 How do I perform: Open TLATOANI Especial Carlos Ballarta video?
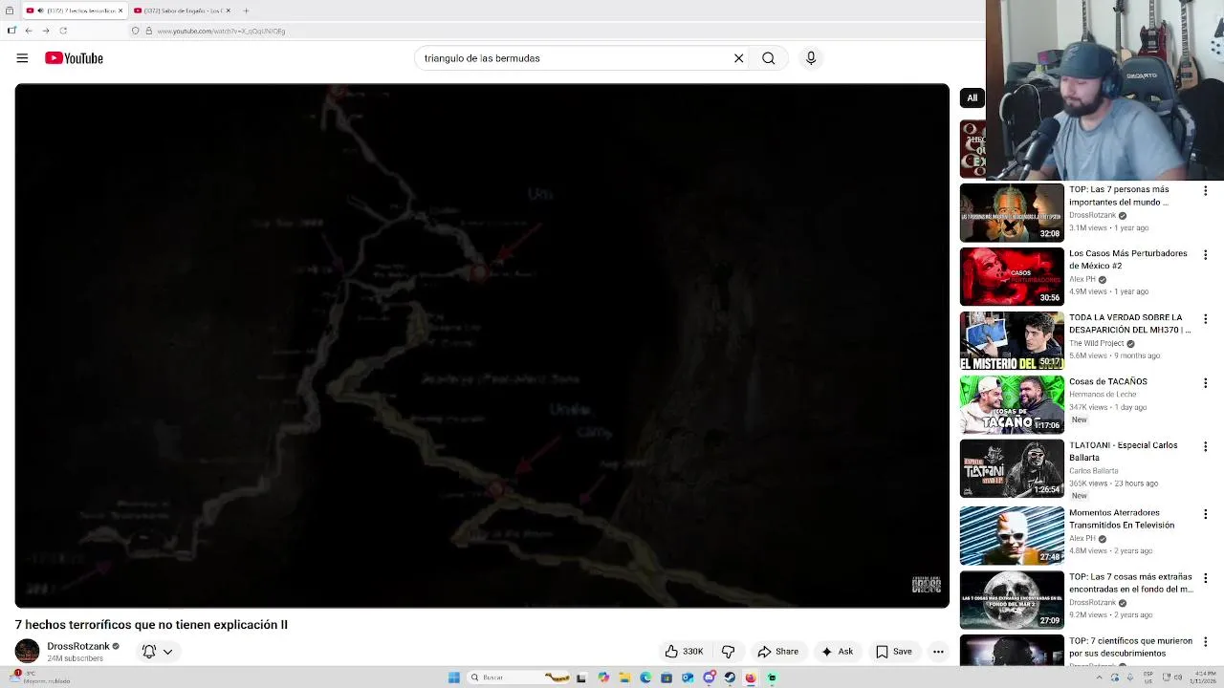(x=1012, y=468)
